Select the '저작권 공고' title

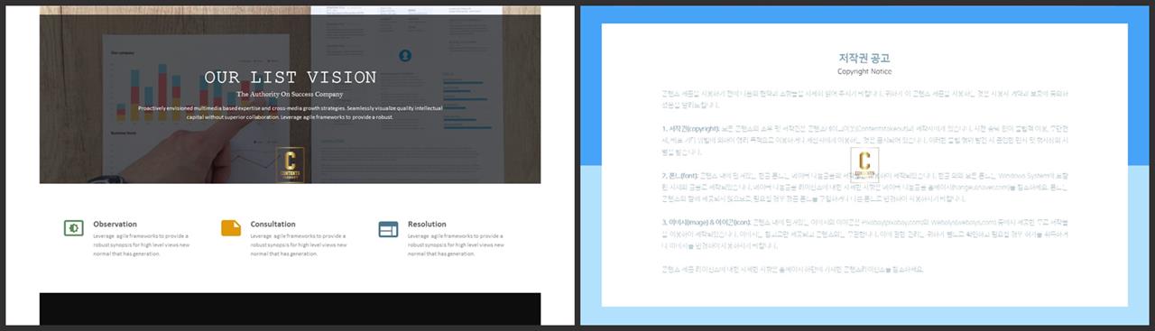(864, 58)
